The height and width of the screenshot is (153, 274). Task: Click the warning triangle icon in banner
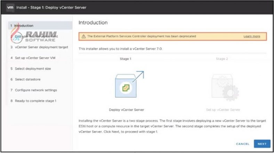(x=83, y=36)
